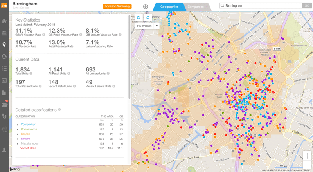Click the Birmingham page title
Image resolution: width=313 pixels, height=172 pixels.
[25, 4]
